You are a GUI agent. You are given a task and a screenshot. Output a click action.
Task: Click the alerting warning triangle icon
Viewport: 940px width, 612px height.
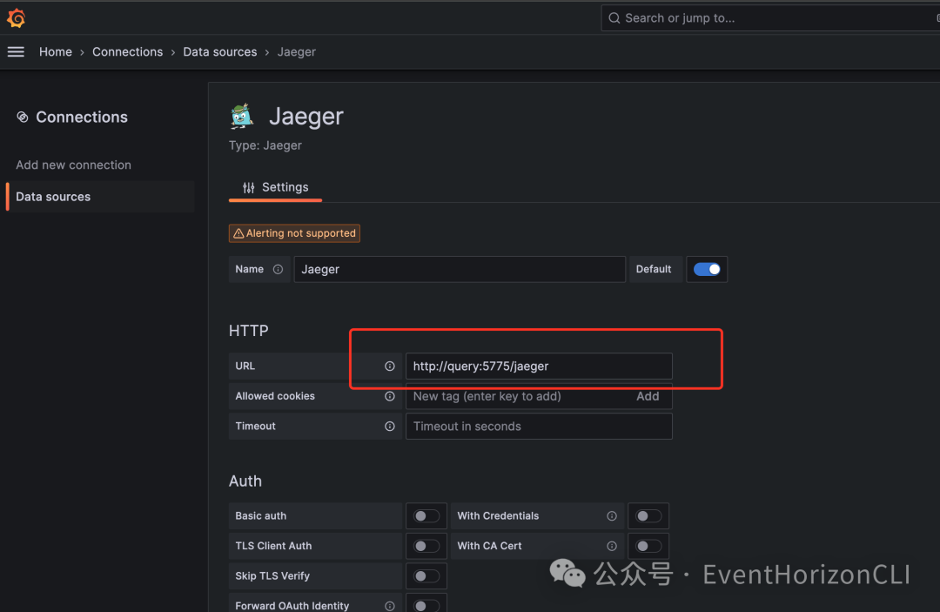coord(238,233)
